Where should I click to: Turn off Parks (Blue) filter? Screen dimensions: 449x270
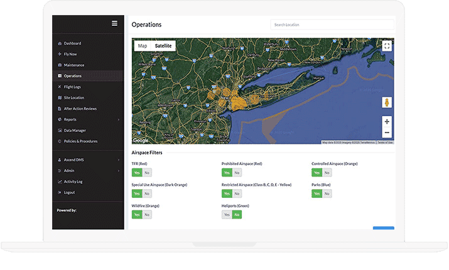tap(327, 194)
